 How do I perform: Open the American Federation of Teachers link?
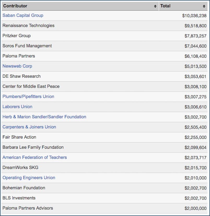[34, 157]
